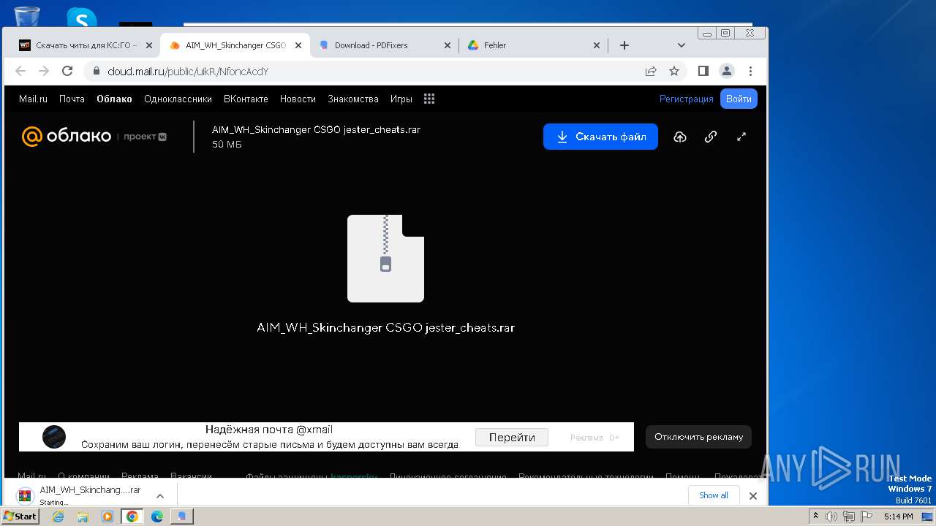Click the copy link chain icon

(x=711, y=137)
